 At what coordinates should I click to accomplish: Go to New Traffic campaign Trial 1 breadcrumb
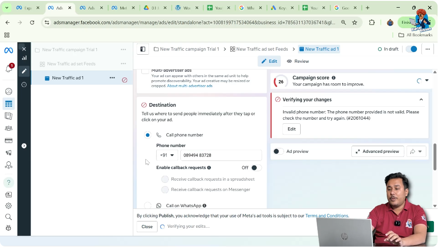pos(187,49)
